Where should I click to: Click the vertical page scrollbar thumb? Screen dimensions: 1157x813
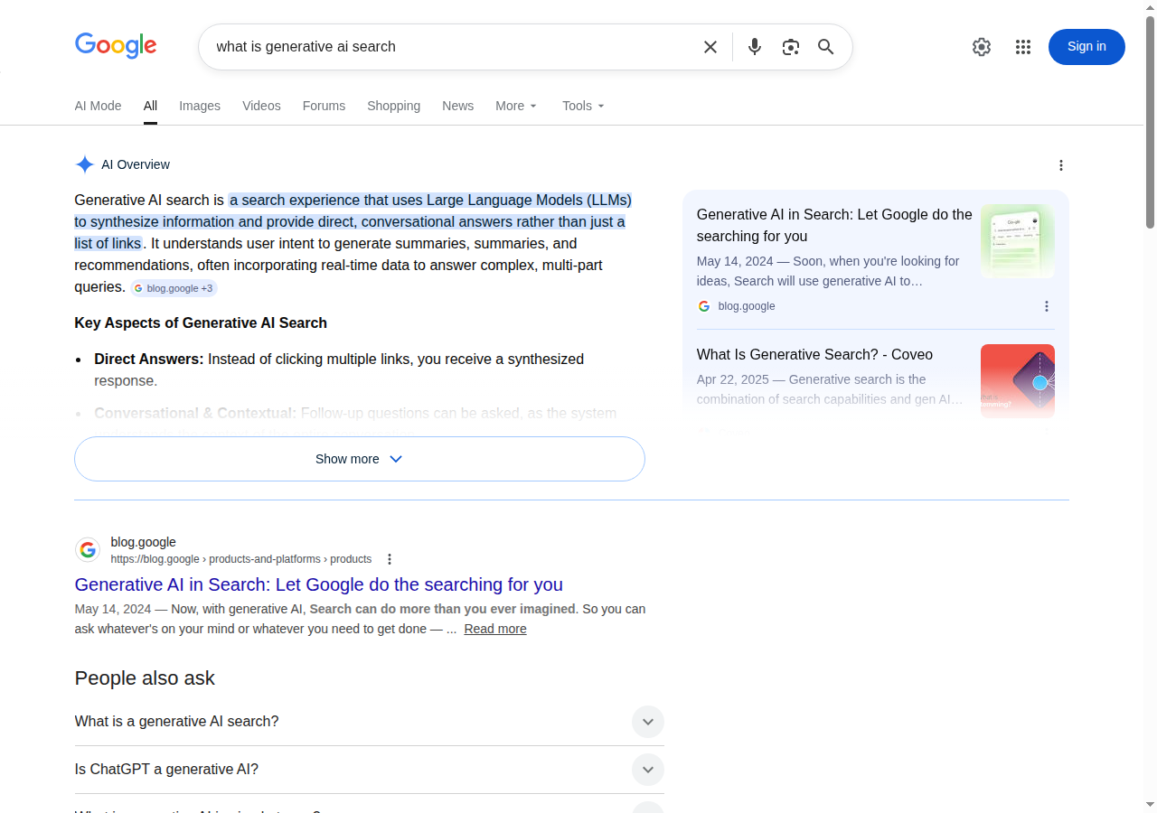pyautogui.click(x=1151, y=122)
